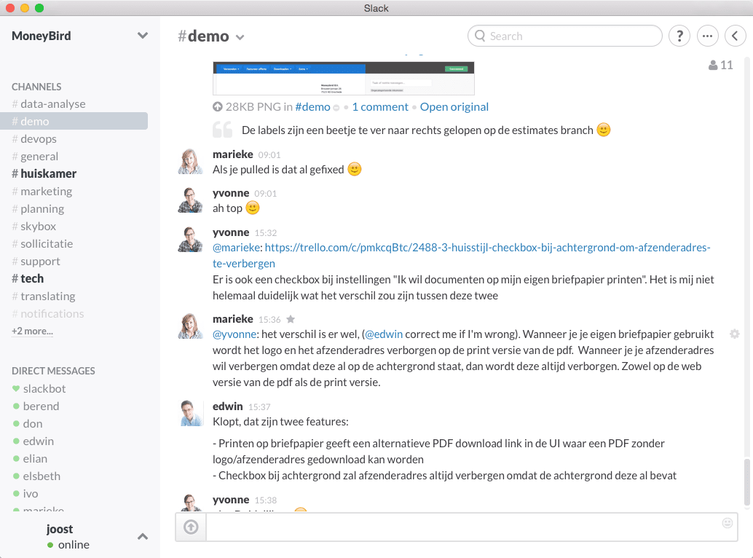Toggle the flexpane with the arrow icon
753x558 pixels.
736,36
